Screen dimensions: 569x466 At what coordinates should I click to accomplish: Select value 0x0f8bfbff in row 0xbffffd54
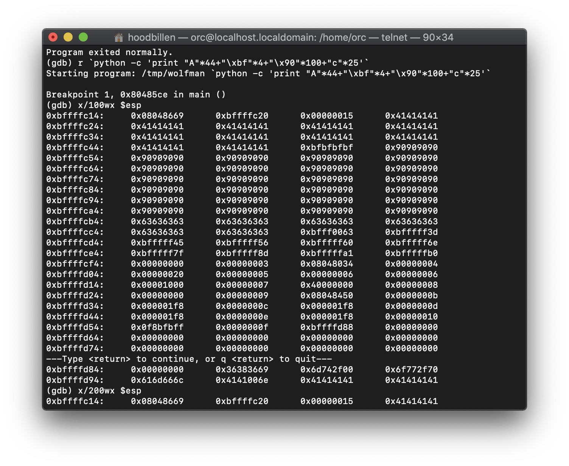tap(157, 327)
